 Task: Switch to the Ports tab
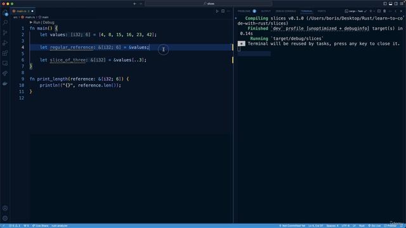point(322,11)
